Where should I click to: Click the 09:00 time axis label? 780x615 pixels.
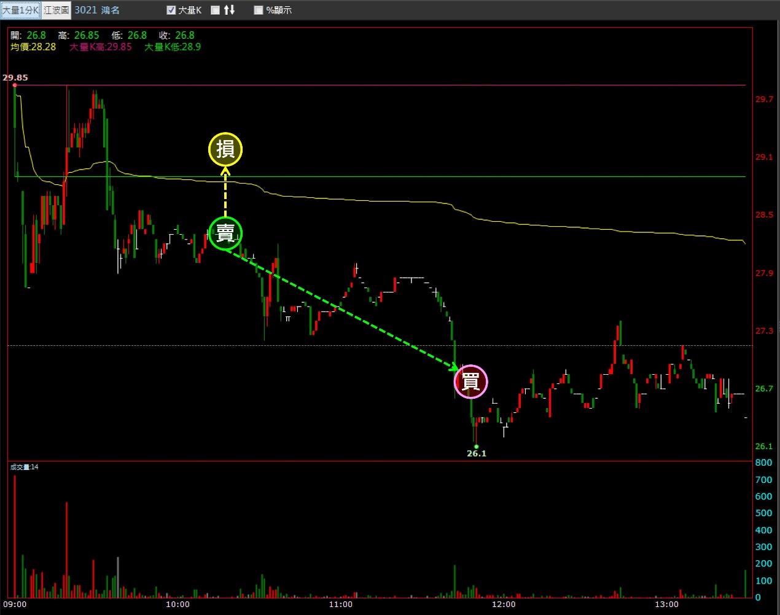click(x=15, y=604)
